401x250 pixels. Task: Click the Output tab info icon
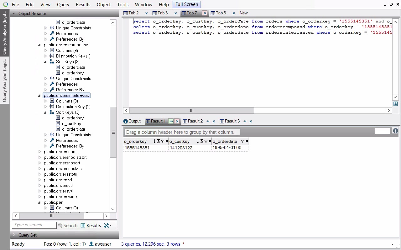[125, 121]
